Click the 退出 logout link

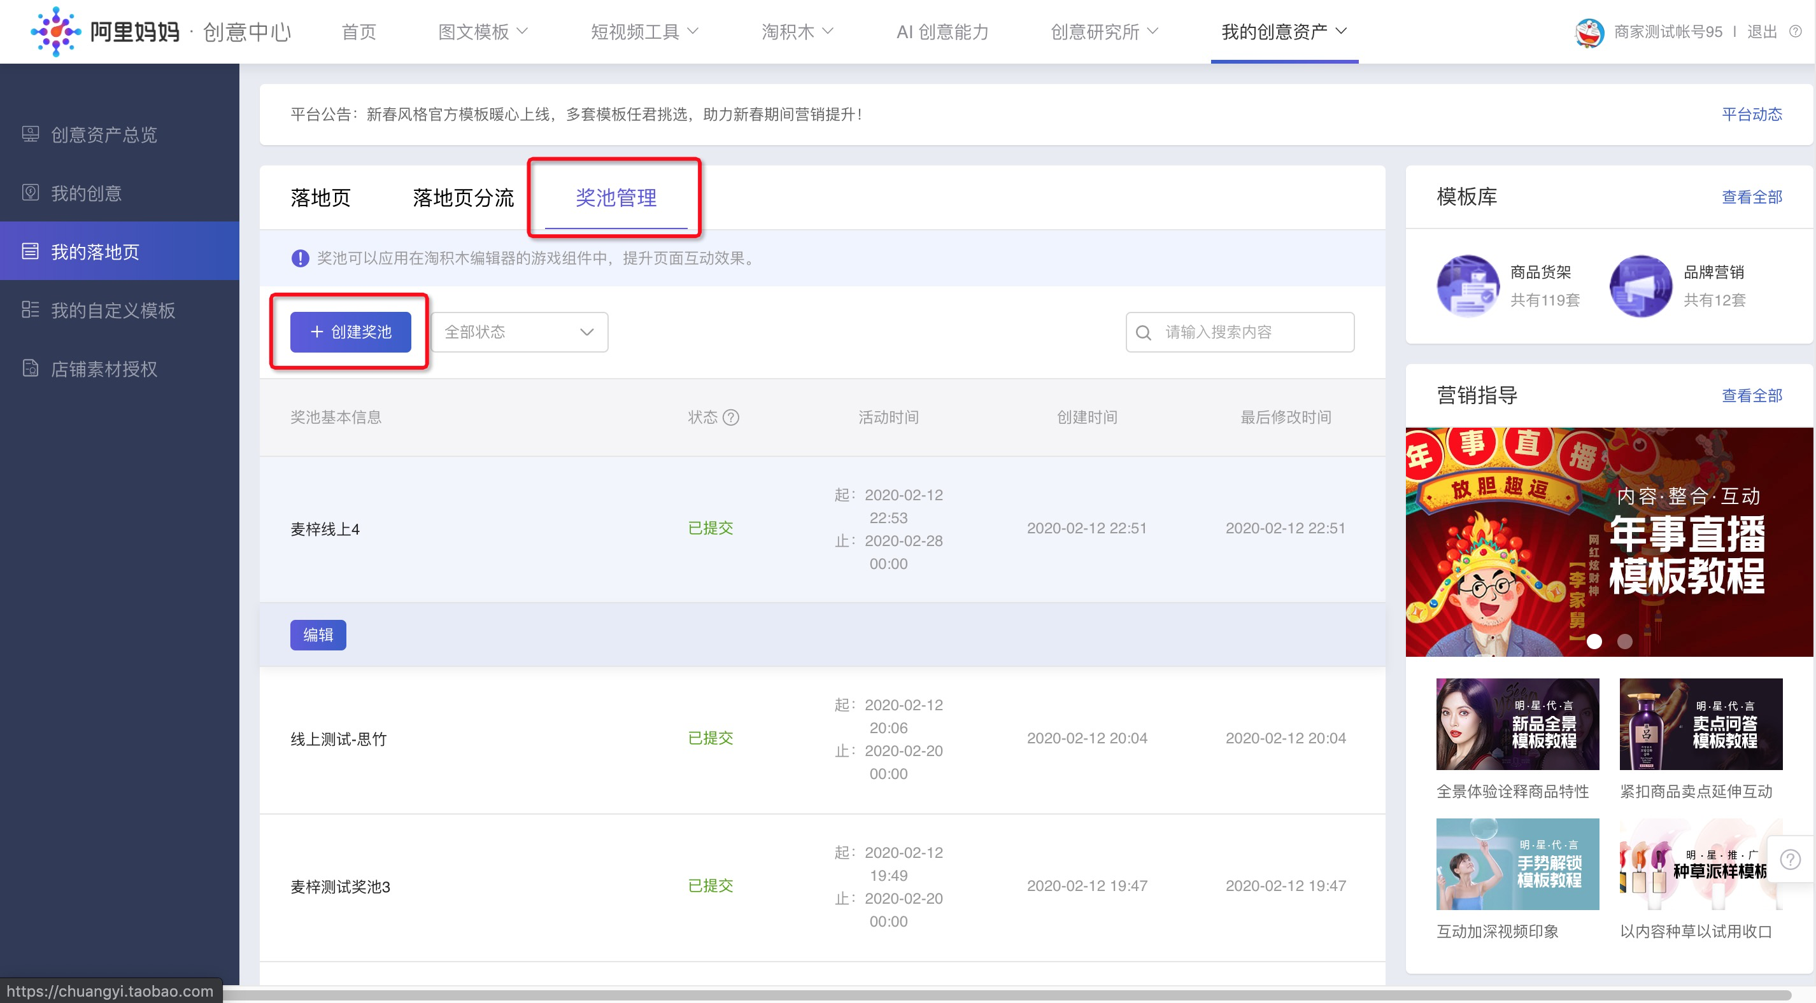click(1762, 32)
